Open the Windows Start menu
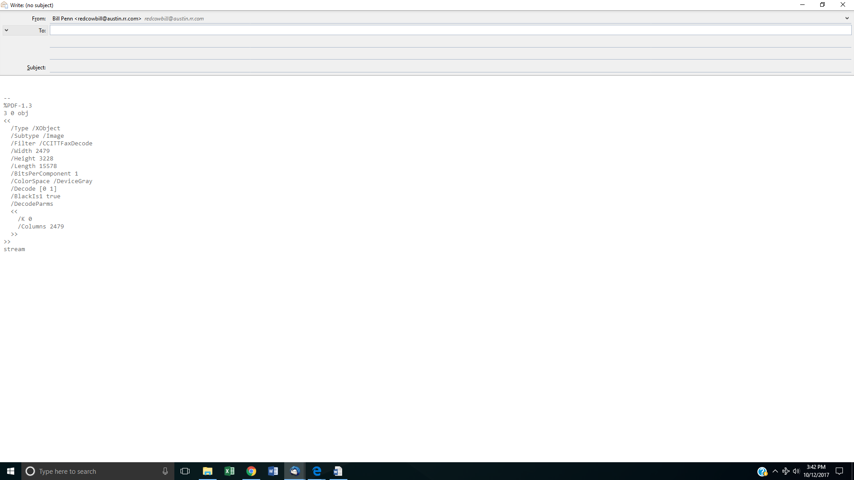The image size is (854, 480). click(11, 471)
